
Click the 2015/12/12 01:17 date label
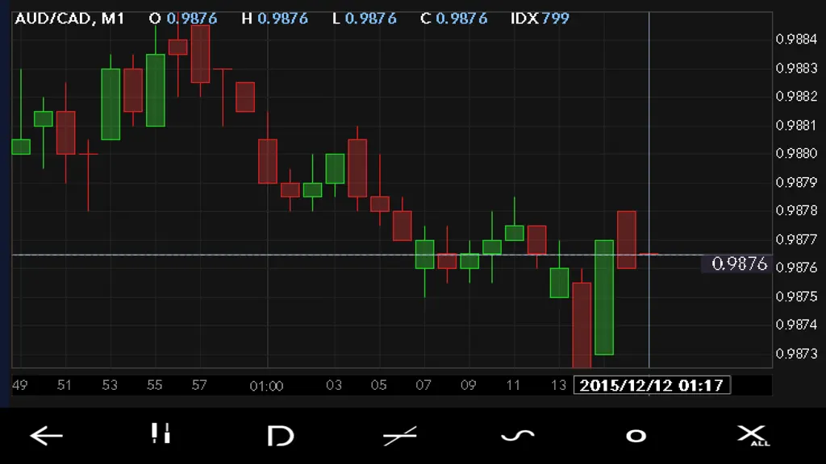point(652,385)
